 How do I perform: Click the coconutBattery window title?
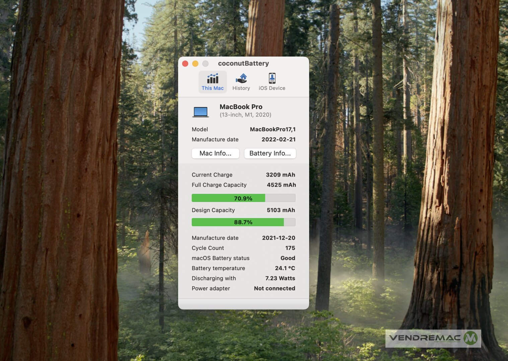coord(243,64)
